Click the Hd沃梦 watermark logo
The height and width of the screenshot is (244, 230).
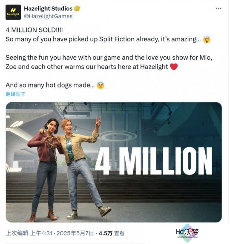click(187, 233)
